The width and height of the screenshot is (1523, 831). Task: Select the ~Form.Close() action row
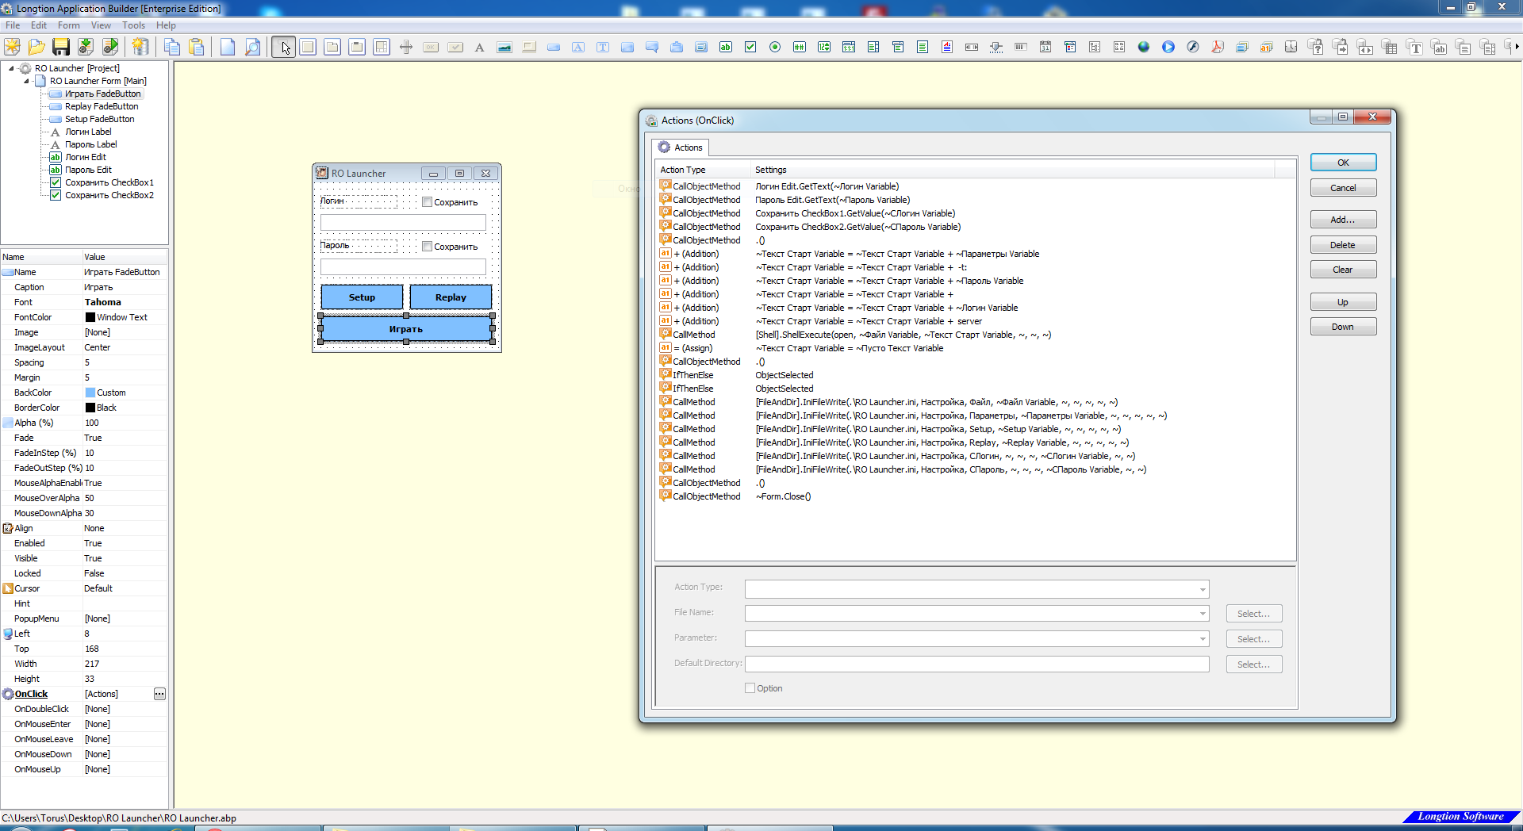pyautogui.click(x=976, y=496)
